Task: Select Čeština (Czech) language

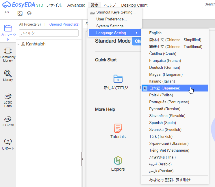Action: click(175, 54)
